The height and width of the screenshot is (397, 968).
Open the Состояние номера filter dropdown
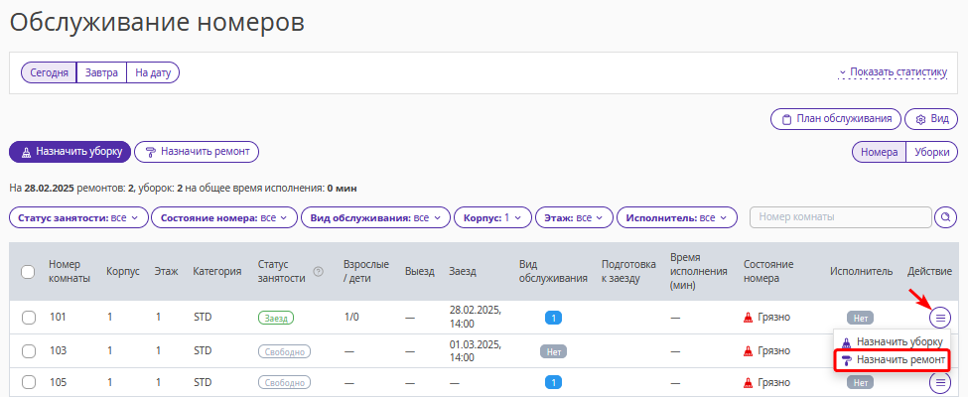(224, 218)
